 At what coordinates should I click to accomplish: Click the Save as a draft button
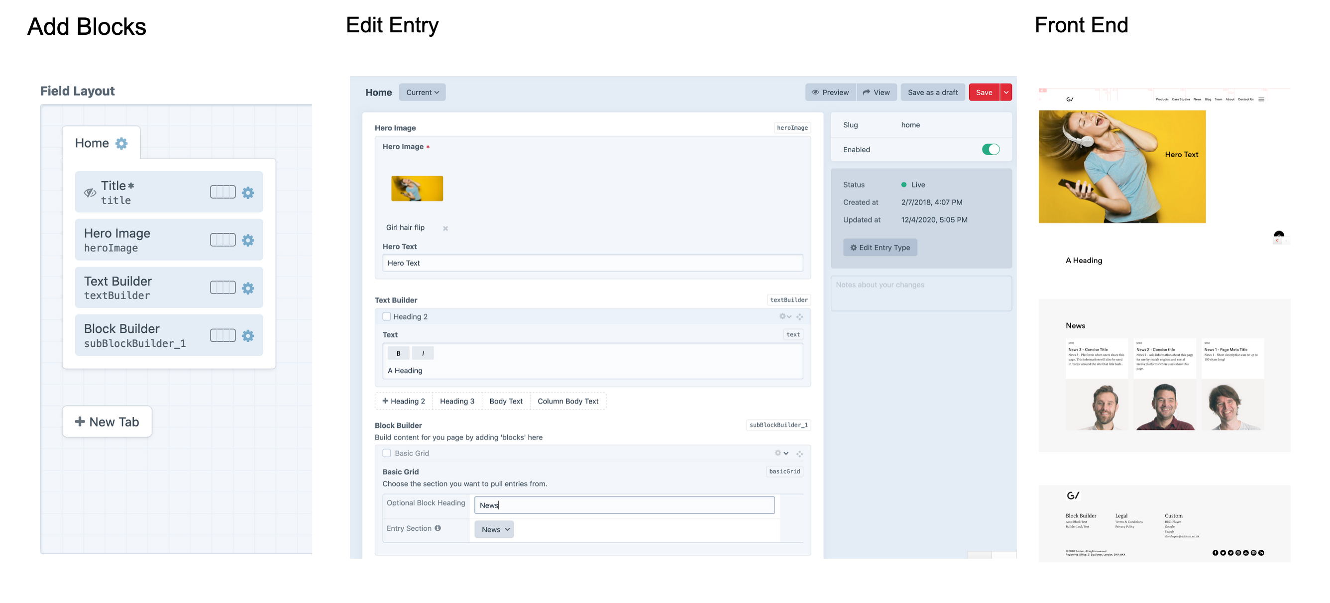pos(932,92)
